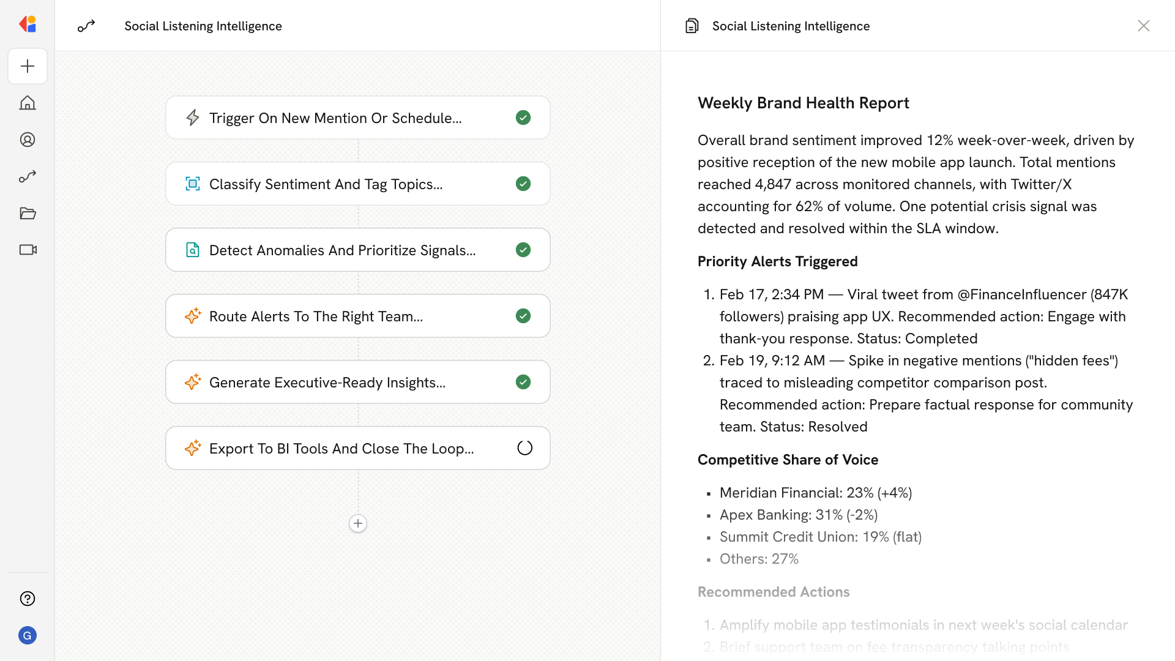Click green checkmark on Classify Sentiment step
Screen dimensions: 1175x661
click(523, 184)
